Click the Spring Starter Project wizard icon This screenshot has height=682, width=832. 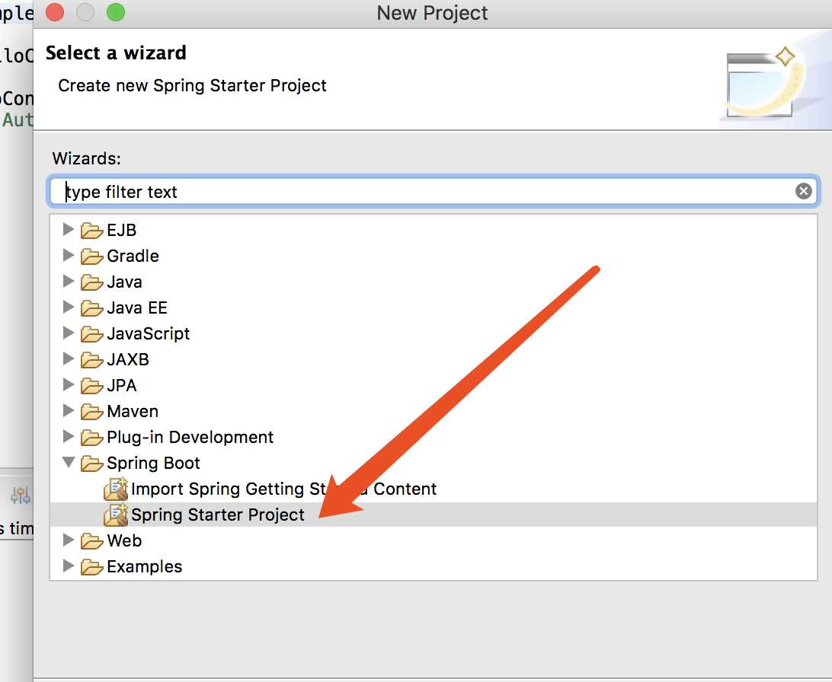116,515
